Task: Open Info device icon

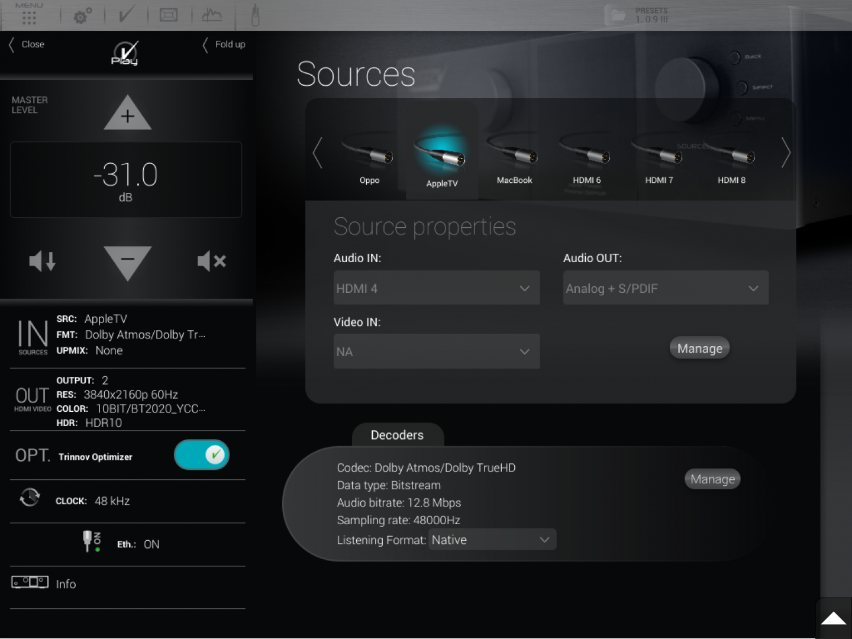Action: coord(30,582)
